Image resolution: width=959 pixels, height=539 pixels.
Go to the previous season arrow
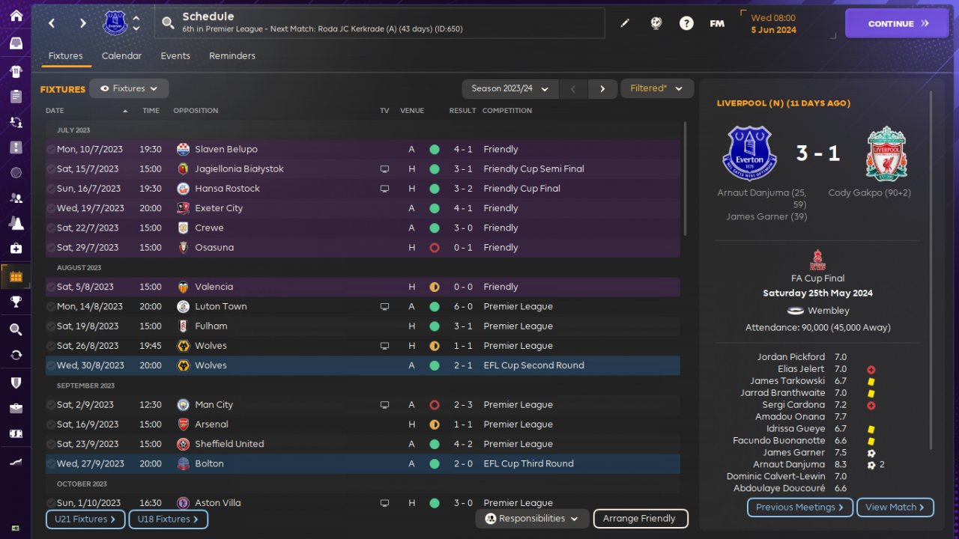click(x=574, y=89)
